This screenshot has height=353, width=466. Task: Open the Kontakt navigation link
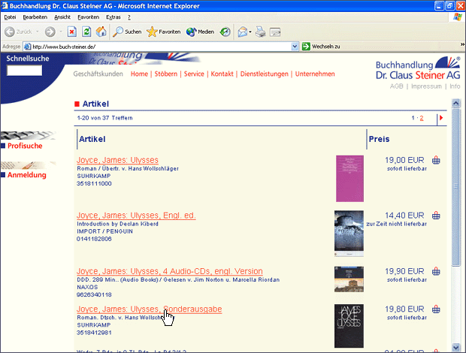pyautogui.click(x=222, y=74)
